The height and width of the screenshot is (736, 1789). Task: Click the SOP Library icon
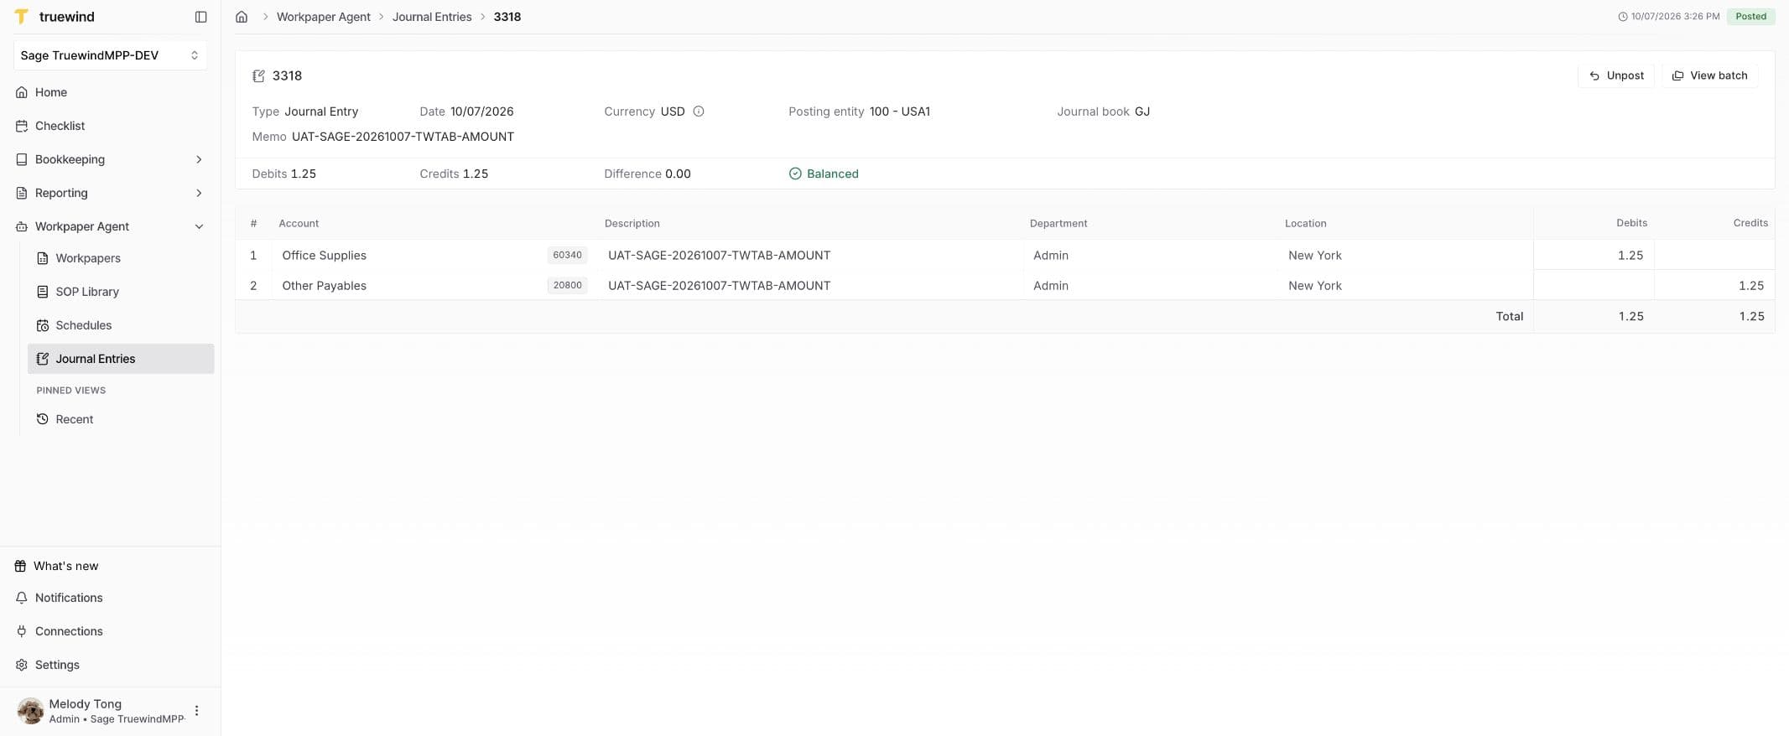[43, 292]
